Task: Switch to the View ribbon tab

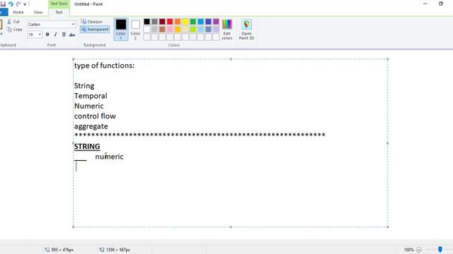Action: (x=38, y=13)
